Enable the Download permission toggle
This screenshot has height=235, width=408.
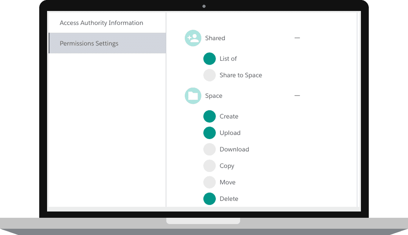(x=209, y=149)
